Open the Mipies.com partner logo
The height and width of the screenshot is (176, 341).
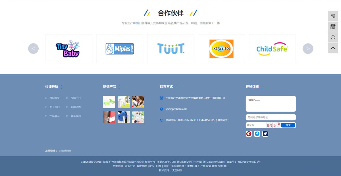(120, 49)
